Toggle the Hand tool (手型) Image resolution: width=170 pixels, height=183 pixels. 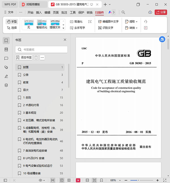[12, 22]
